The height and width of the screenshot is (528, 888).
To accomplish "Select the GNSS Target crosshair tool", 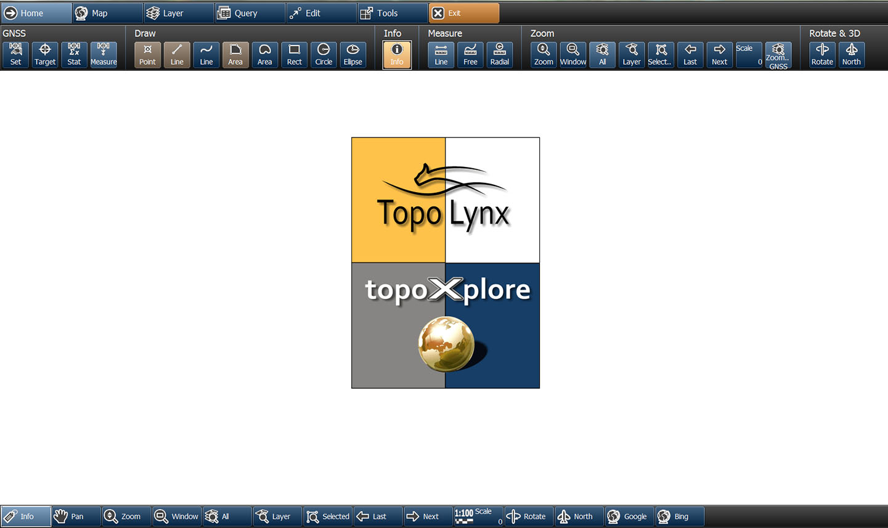I will (45, 54).
